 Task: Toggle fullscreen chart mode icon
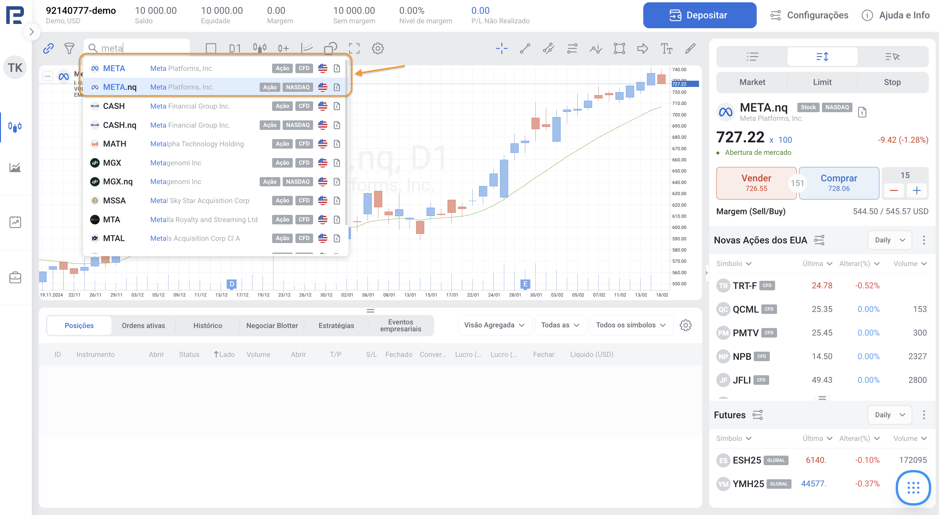click(354, 49)
